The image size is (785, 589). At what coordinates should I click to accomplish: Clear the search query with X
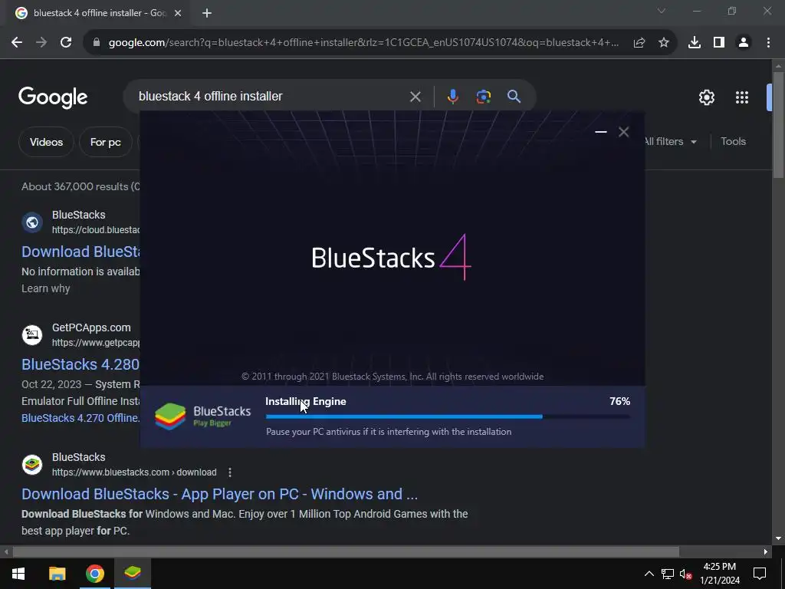point(415,97)
